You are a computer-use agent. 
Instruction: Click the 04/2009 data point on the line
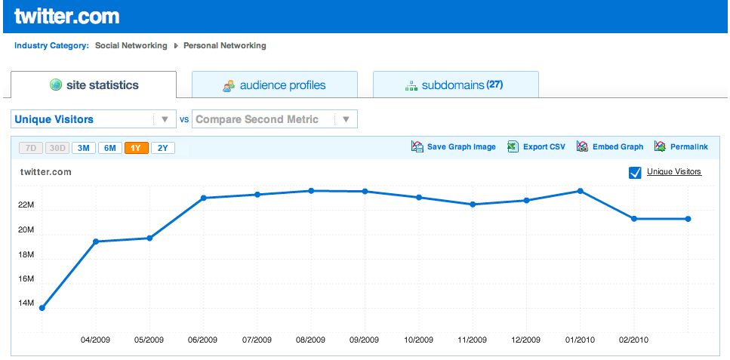[x=95, y=242]
